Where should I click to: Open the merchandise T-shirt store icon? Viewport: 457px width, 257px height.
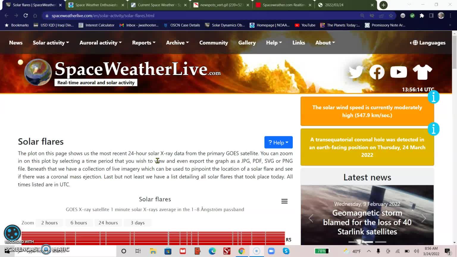(x=422, y=72)
